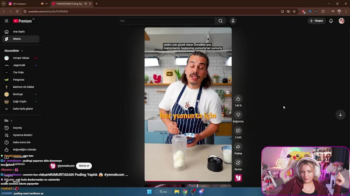Open YouTube account avatar menu

342,21
